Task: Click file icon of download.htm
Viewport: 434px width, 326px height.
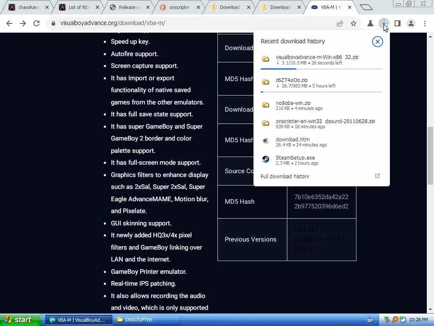Action: [266, 141]
